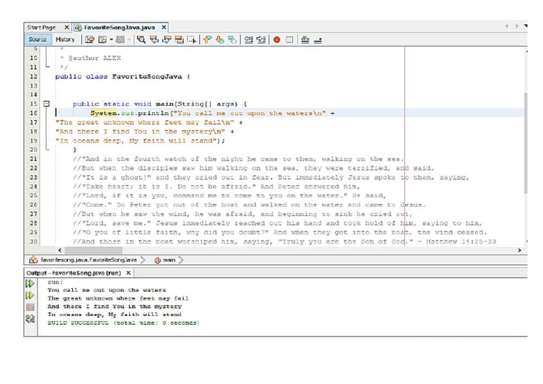
Task: Click the Stop Macro Recording square icon
Action: tap(289, 40)
